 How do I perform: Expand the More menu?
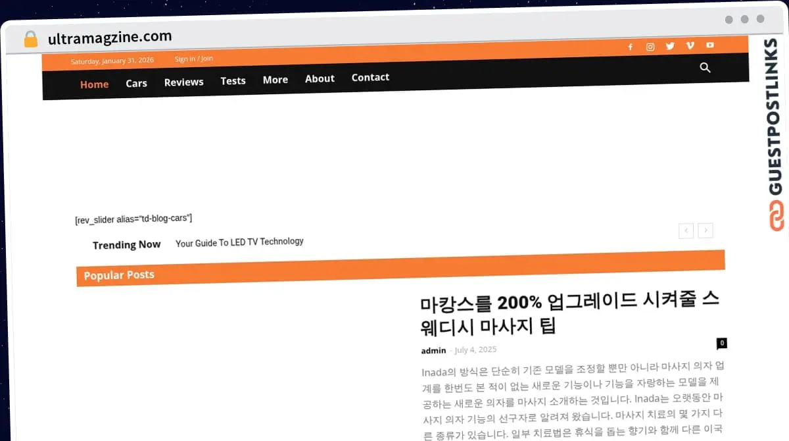275,80
